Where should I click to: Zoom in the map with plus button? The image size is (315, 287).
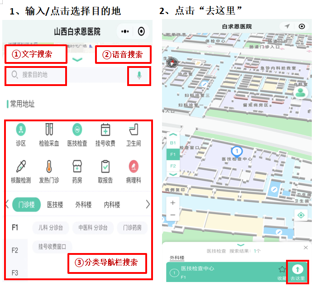coord(173,203)
